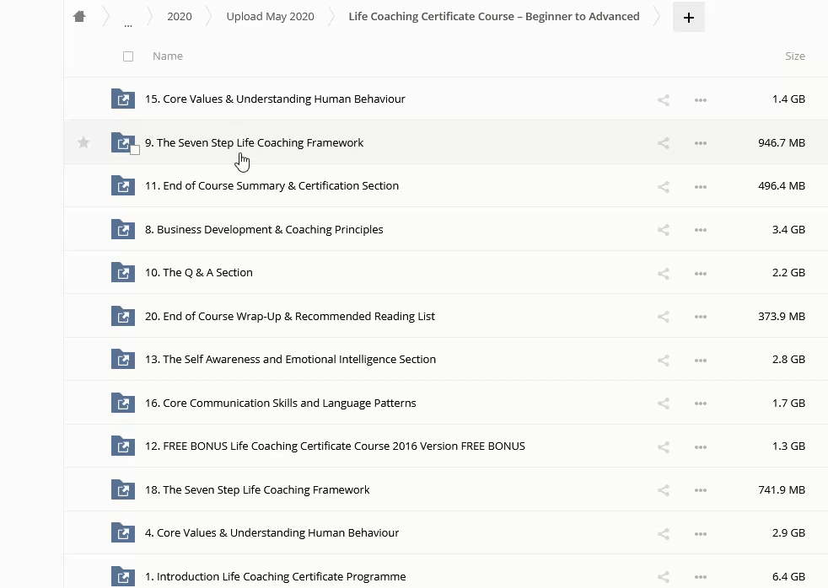Viewport: 828px width, 588px height.
Task: Expand actions menu for '18. The Seven Step'
Action: [x=700, y=490]
